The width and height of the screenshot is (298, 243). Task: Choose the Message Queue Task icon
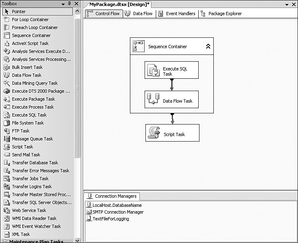[6, 139]
